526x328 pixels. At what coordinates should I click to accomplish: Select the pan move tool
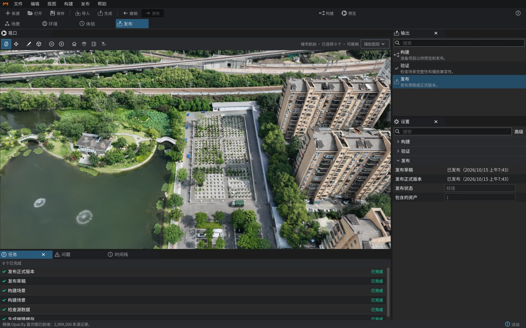(16, 44)
